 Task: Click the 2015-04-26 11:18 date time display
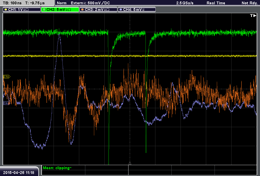pos(19,173)
